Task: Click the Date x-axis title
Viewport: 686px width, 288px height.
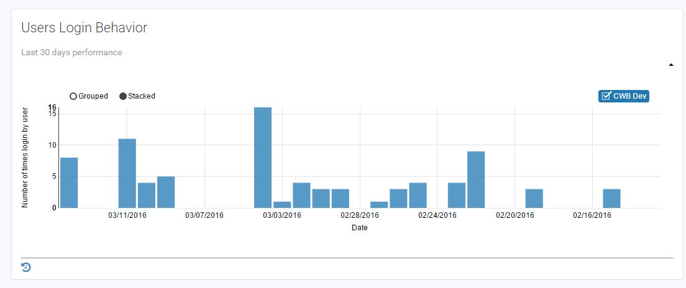Action: coord(359,228)
